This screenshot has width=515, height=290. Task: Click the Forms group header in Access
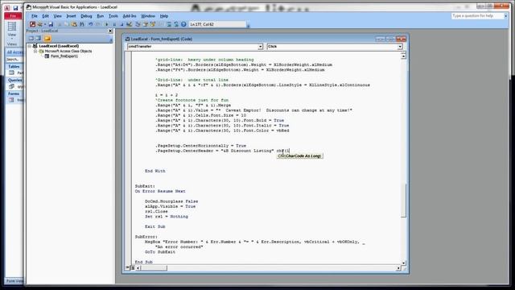[14, 93]
